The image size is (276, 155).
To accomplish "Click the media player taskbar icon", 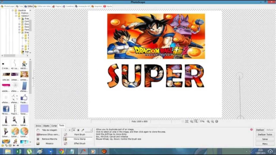I will 93,151.
